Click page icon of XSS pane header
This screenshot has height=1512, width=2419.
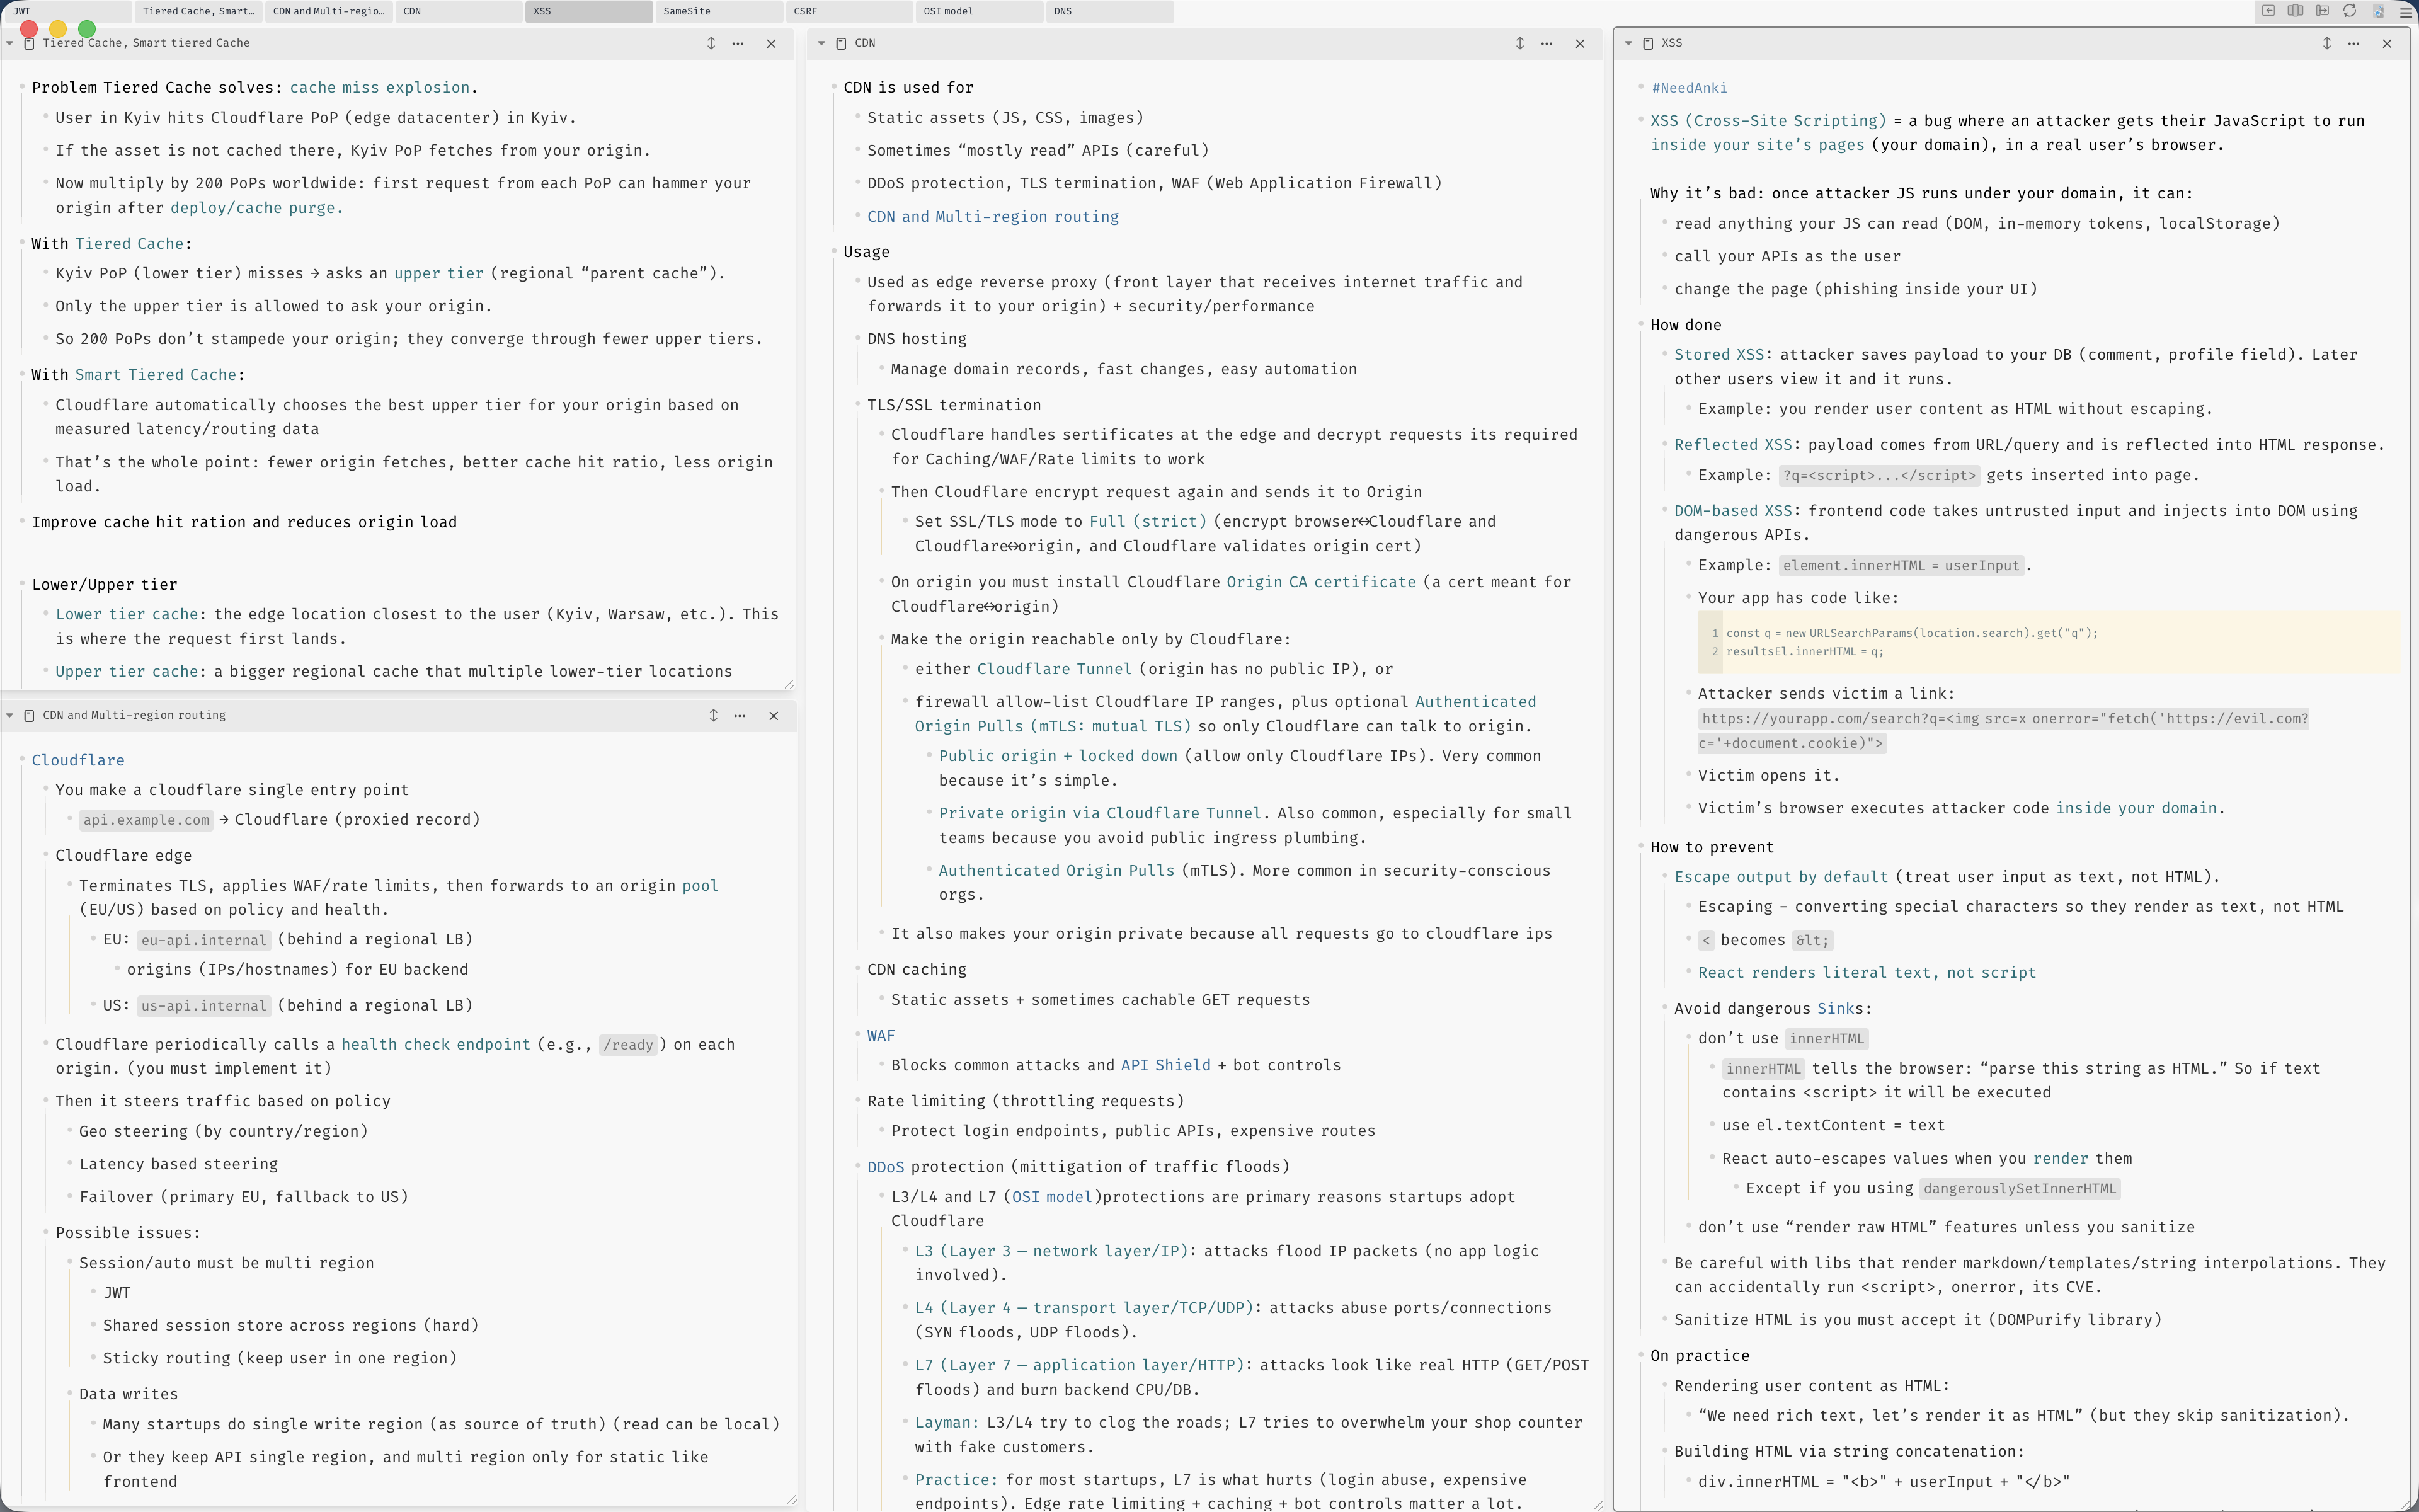1649,43
